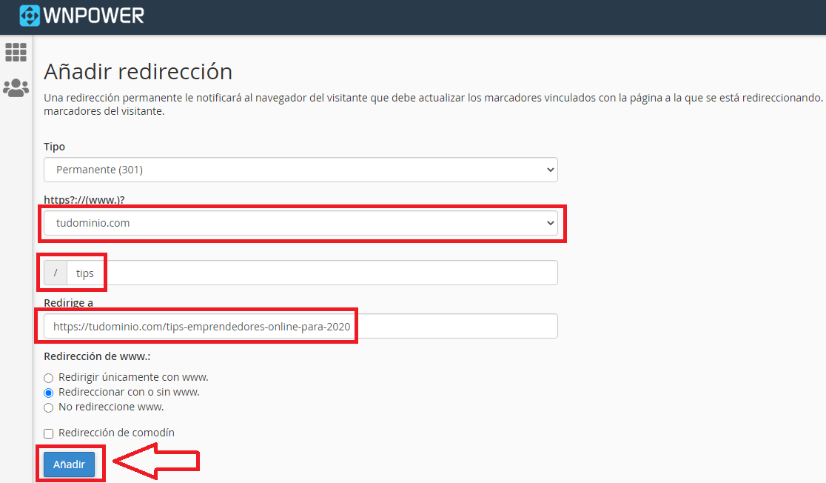Enable the "Redirección de comodín" checkbox
This screenshot has height=483, width=826.
[48, 433]
